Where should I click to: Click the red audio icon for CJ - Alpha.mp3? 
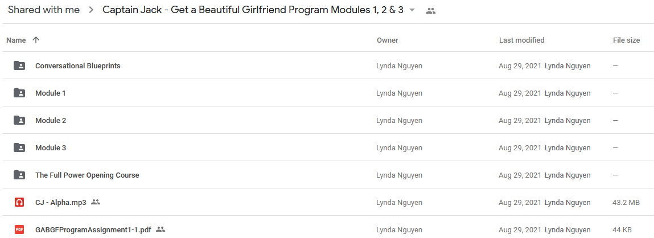tap(19, 203)
